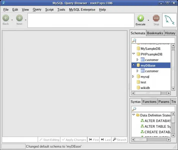Click the SQL query text input area
The image size is (178, 150).
[81, 20]
